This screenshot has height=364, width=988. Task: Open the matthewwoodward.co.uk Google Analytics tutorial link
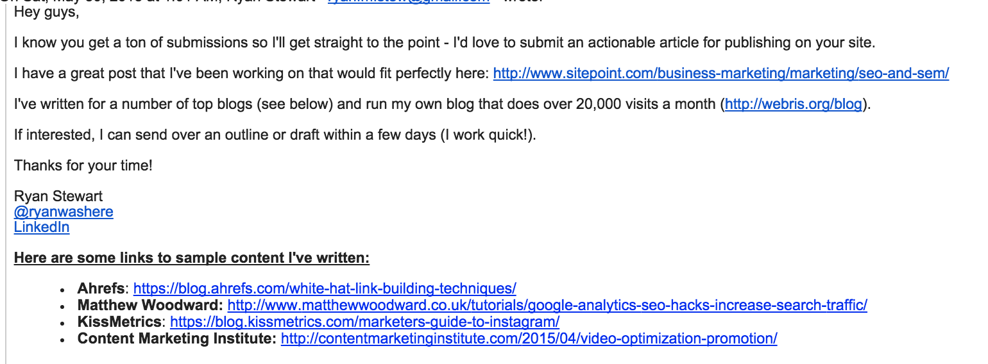click(547, 305)
